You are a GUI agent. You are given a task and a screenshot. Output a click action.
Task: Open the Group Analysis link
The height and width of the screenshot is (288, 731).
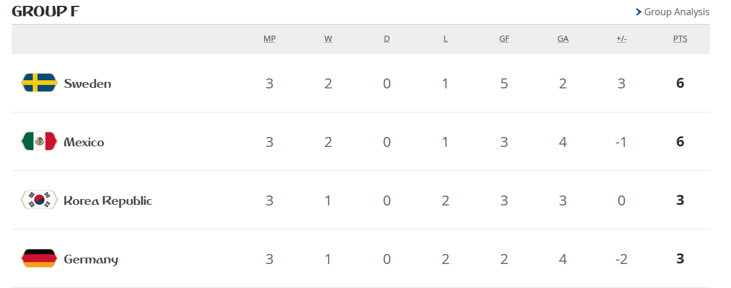676,12
